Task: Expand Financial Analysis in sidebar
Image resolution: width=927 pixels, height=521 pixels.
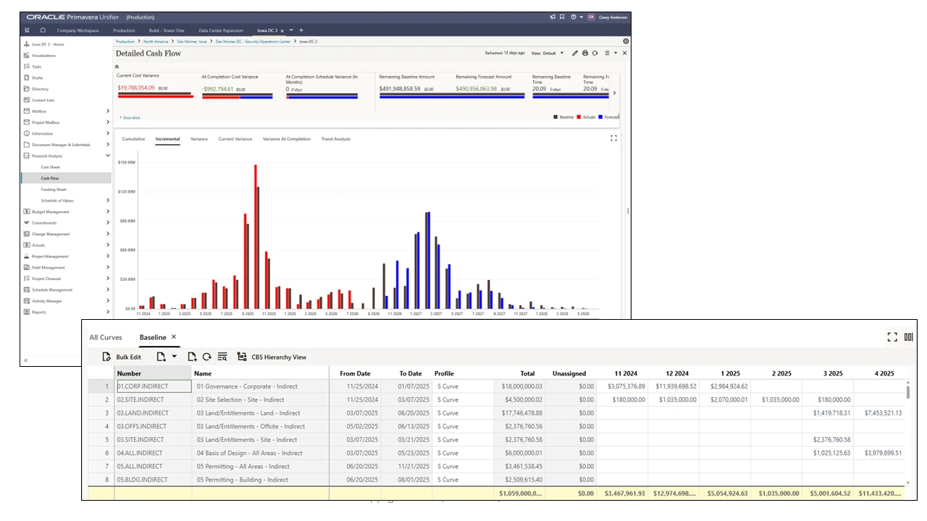Action: click(108, 156)
